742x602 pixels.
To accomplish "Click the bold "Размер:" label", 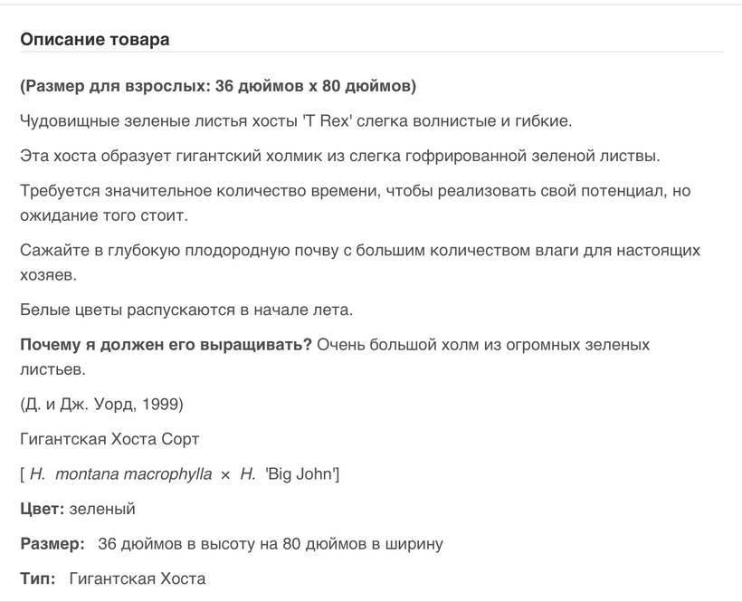I will 52,544.
